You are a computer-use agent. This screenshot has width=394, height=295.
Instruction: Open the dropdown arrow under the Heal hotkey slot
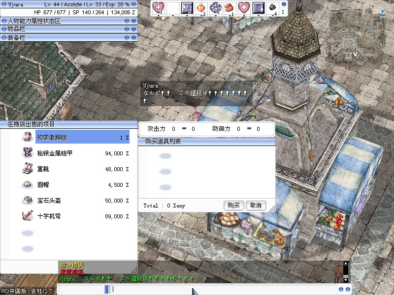(x=158, y=16)
